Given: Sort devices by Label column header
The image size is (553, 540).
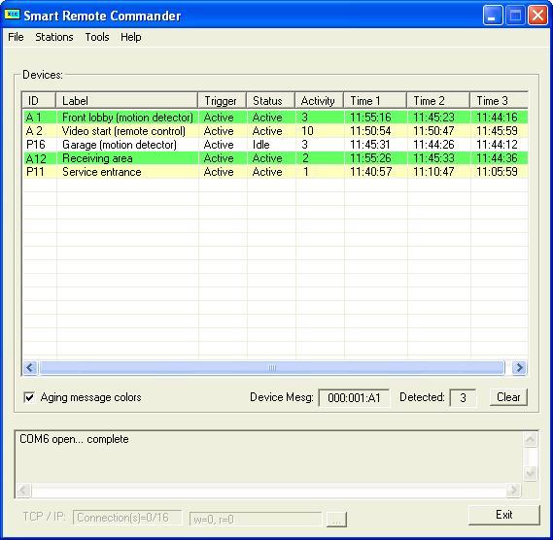Looking at the screenshot, I should 126,101.
